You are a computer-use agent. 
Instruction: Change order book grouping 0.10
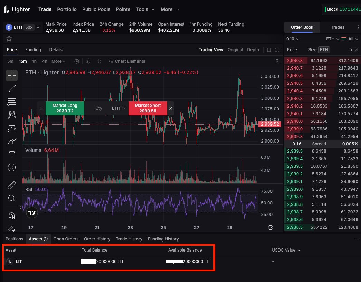(x=293, y=39)
